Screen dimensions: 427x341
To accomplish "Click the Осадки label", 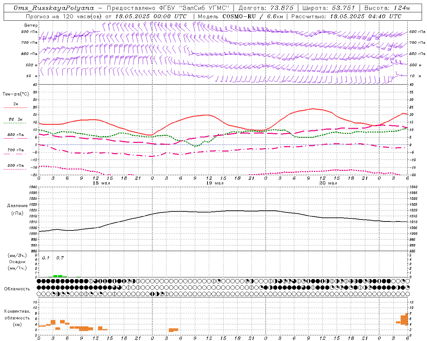I will (x=17, y=262).
